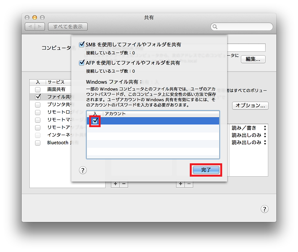
Task: Enable Bluetooth 共有 service checkbox
Action: pos(38,143)
